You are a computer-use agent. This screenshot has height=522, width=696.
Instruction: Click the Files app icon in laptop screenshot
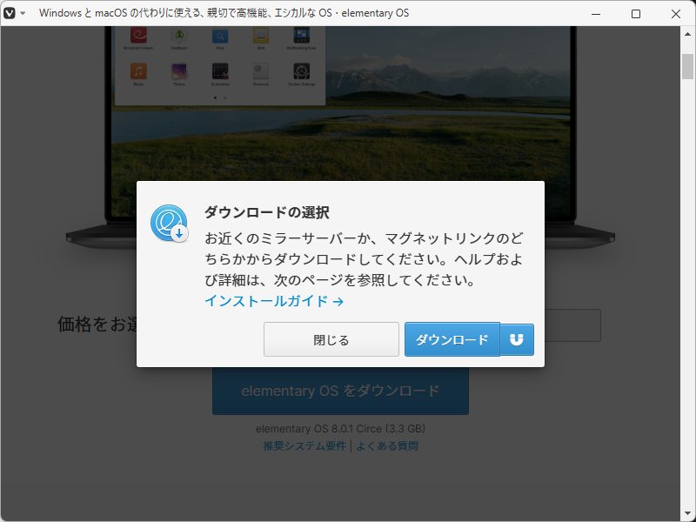pyautogui.click(x=220, y=35)
